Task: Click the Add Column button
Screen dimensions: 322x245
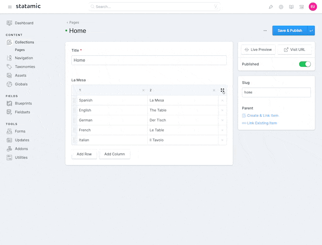Action: click(x=115, y=154)
